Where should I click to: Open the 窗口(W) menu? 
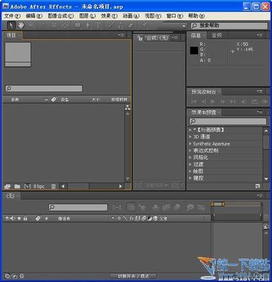pyautogui.click(x=175, y=16)
